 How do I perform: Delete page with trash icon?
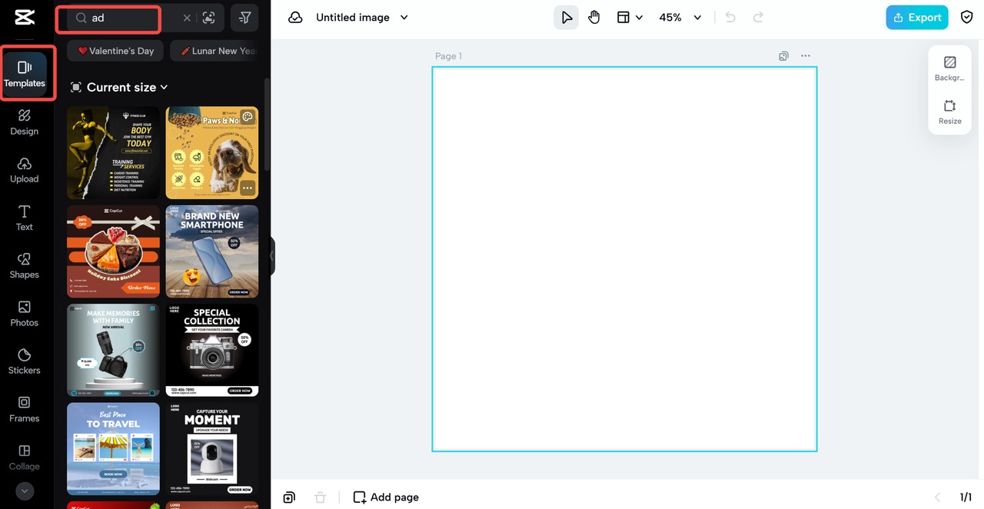point(321,497)
